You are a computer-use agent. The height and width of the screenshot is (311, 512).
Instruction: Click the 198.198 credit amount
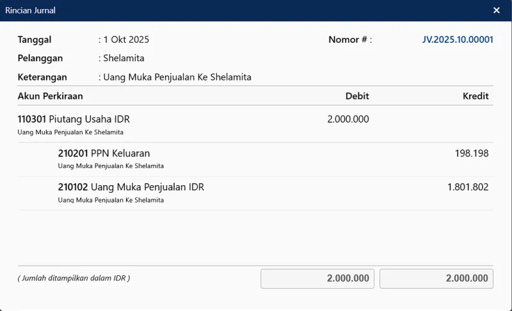pyautogui.click(x=472, y=153)
